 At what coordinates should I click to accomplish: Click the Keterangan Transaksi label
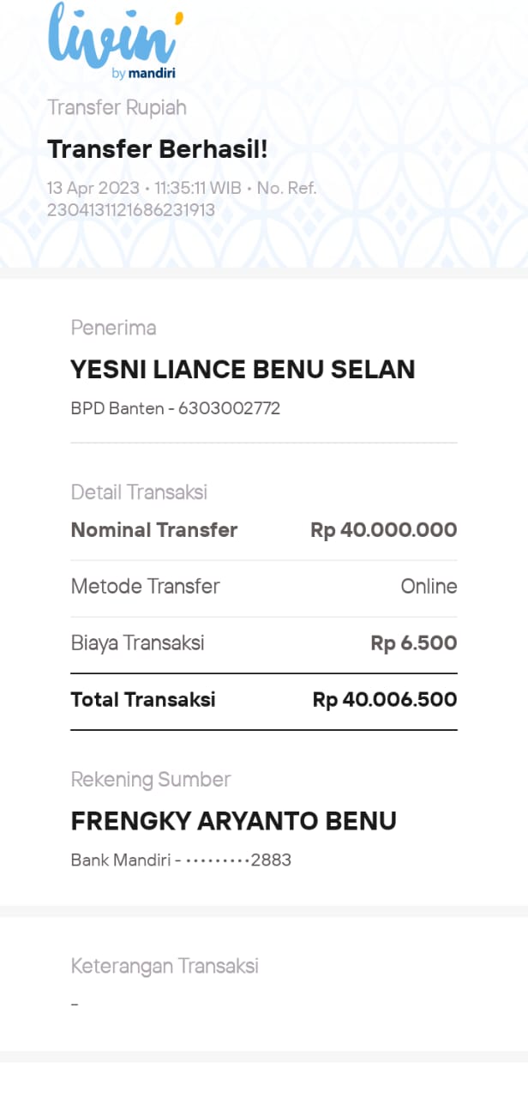pyautogui.click(x=165, y=966)
